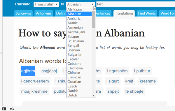Open the Synonyms tab

point(23,13)
